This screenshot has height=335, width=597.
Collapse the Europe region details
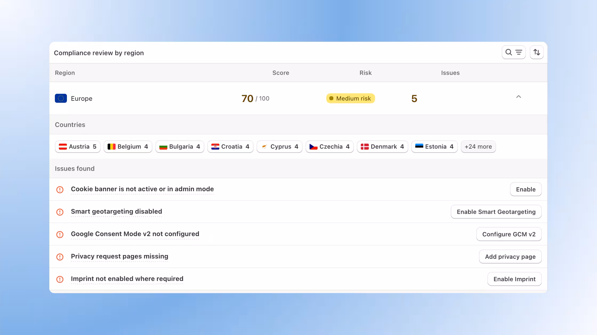518,97
